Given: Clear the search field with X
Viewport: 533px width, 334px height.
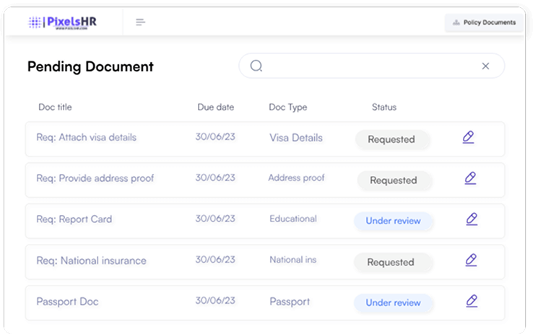Looking at the screenshot, I should 485,66.
